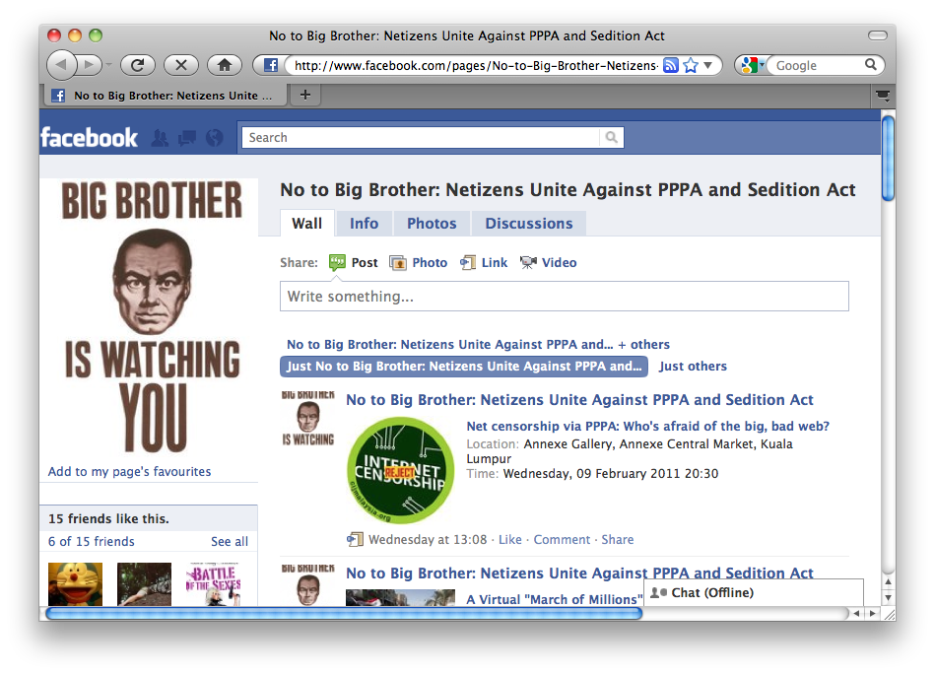The width and height of the screenshot is (935, 675).
Task: Open Facebook notifications globe icon
Action: [x=215, y=138]
